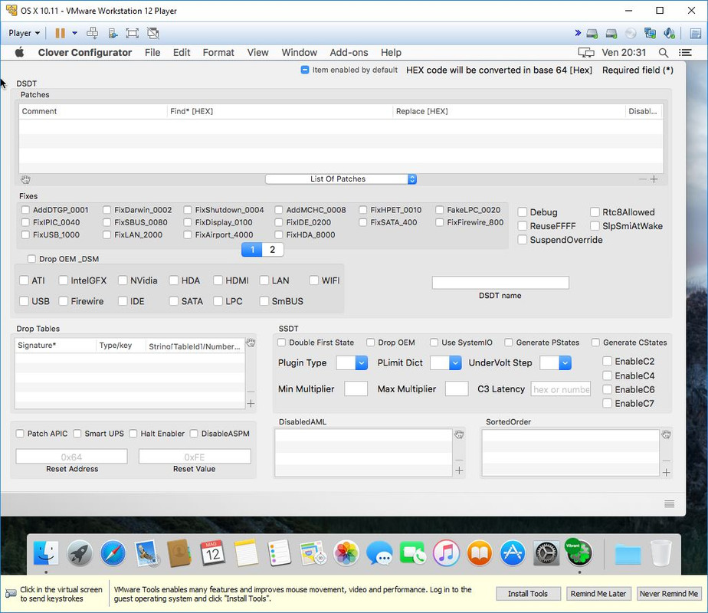708x613 pixels.
Task: Open Calendar icon in dock
Action: [213, 553]
